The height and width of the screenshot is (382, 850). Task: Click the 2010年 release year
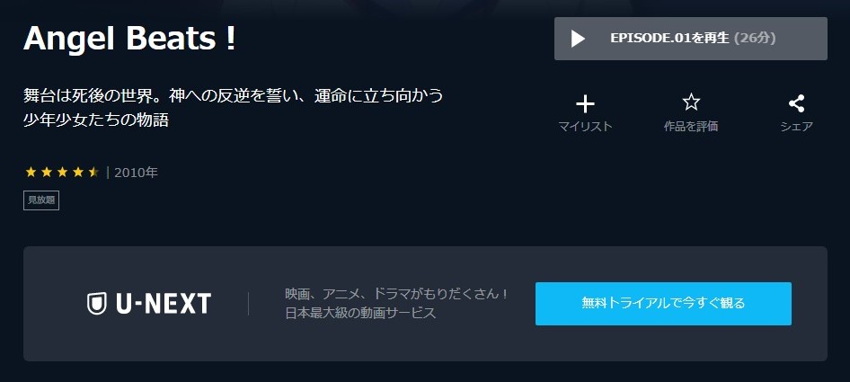coord(136,173)
